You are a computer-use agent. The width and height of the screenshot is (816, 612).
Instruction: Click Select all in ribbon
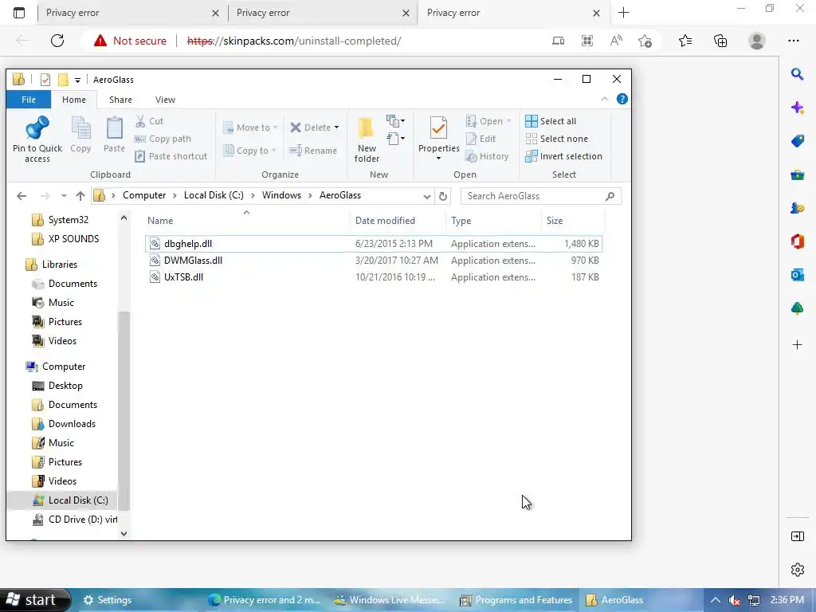(x=551, y=121)
